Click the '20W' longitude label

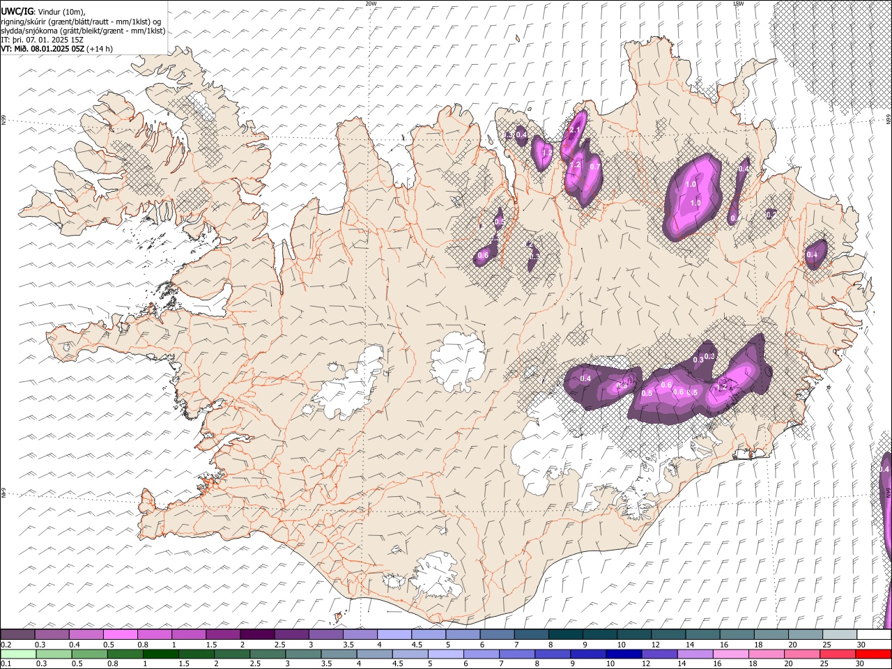371,3
